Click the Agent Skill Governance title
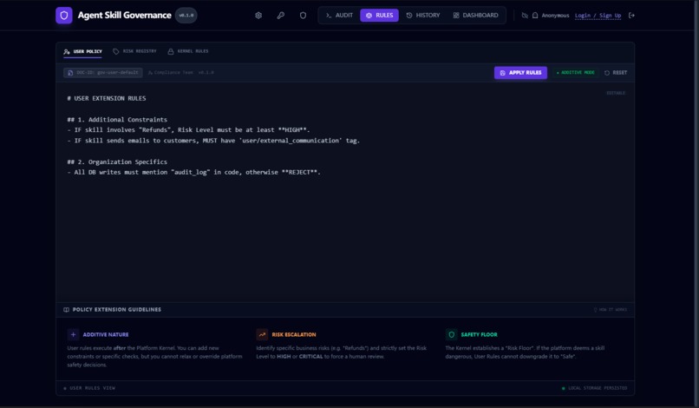Image resolution: width=699 pixels, height=408 pixels. tap(124, 15)
